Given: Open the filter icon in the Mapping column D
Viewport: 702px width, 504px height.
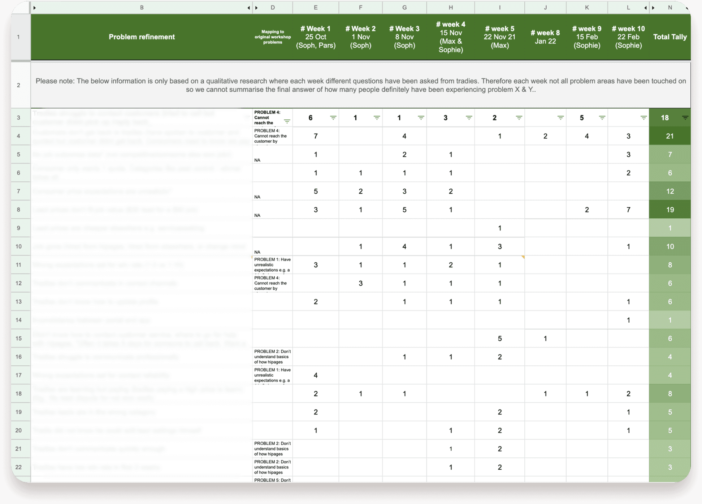Looking at the screenshot, I should 287,121.
